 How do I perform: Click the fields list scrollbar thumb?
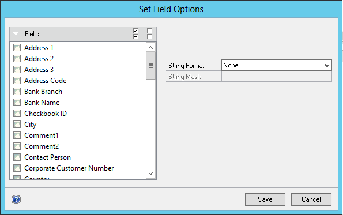pos(150,66)
